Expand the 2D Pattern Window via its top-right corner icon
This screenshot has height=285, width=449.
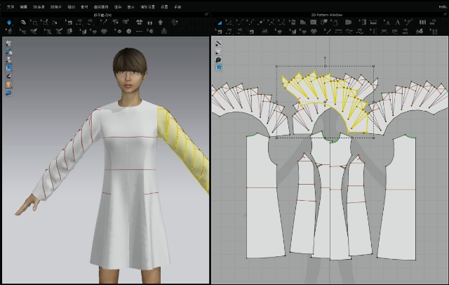444,14
